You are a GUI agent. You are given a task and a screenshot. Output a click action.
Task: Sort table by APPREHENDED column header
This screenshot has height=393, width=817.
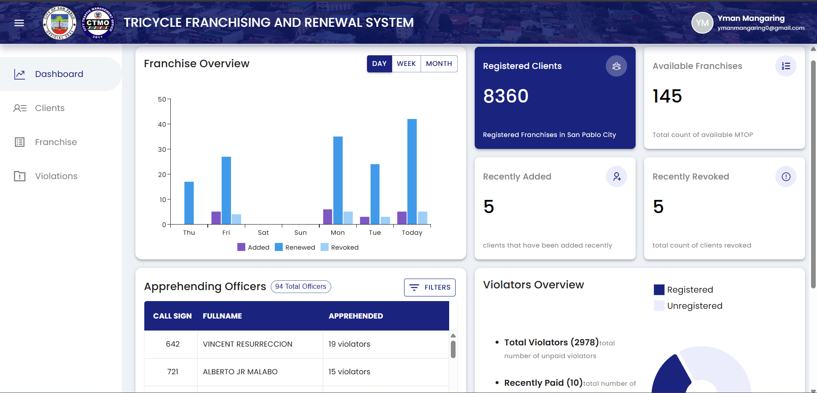[355, 316]
